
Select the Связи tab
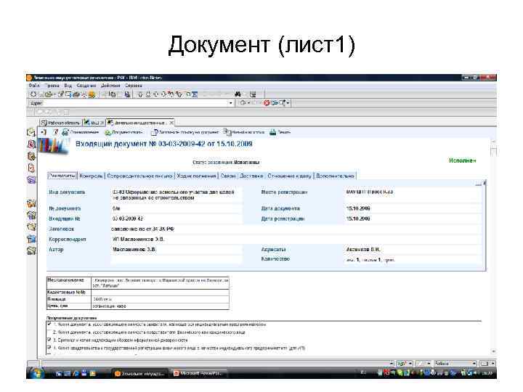[228, 176]
